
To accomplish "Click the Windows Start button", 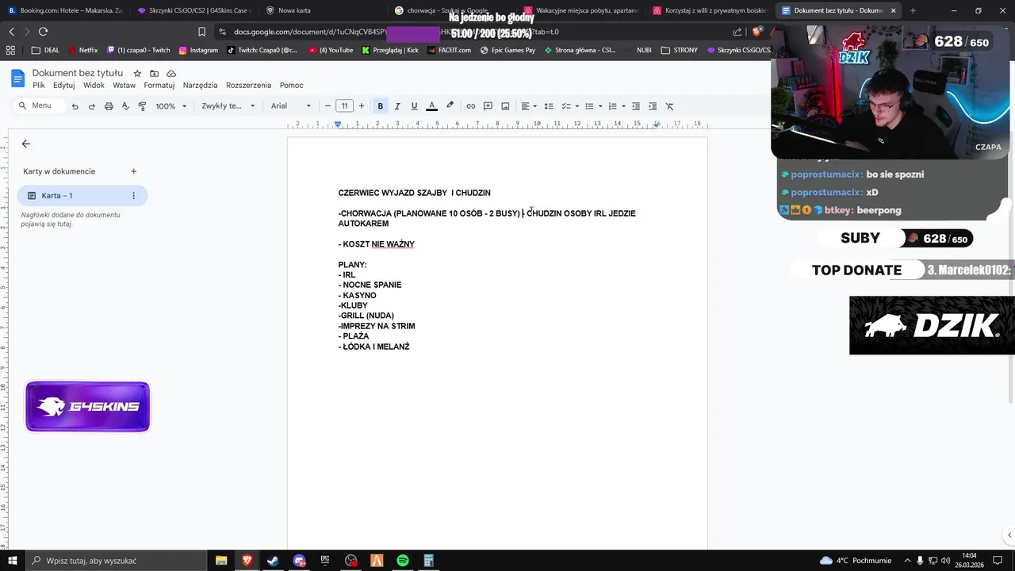I will tap(12, 561).
